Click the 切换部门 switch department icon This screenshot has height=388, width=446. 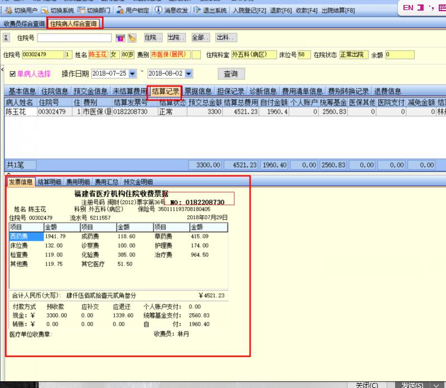coord(81,10)
